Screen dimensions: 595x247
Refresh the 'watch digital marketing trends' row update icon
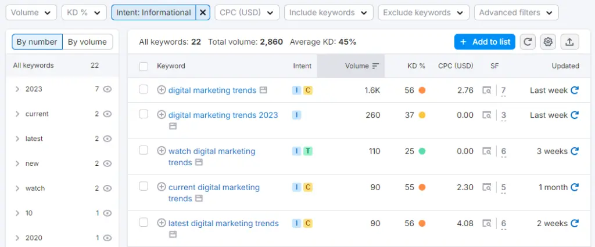(575, 151)
